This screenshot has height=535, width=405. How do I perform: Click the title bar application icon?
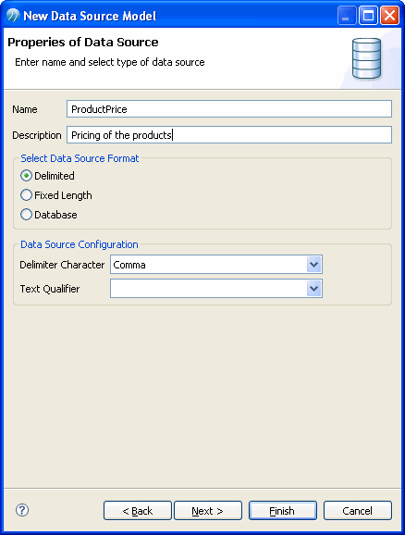click(x=13, y=16)
